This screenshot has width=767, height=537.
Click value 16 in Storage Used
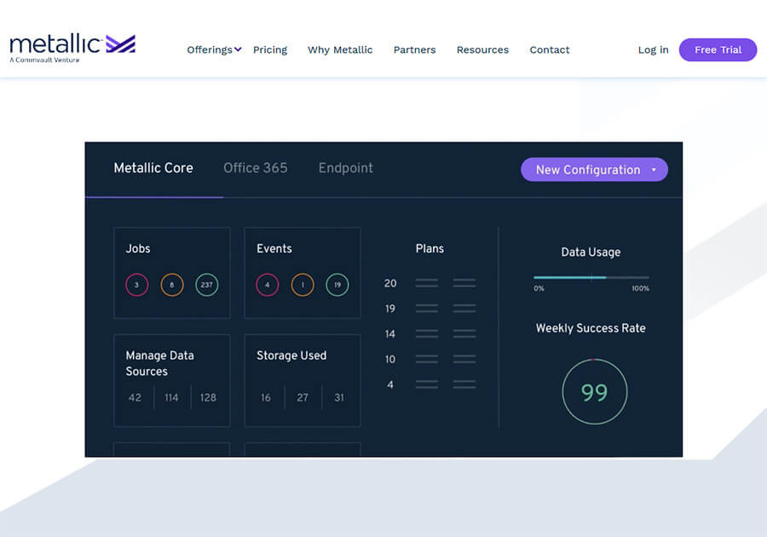266,397
